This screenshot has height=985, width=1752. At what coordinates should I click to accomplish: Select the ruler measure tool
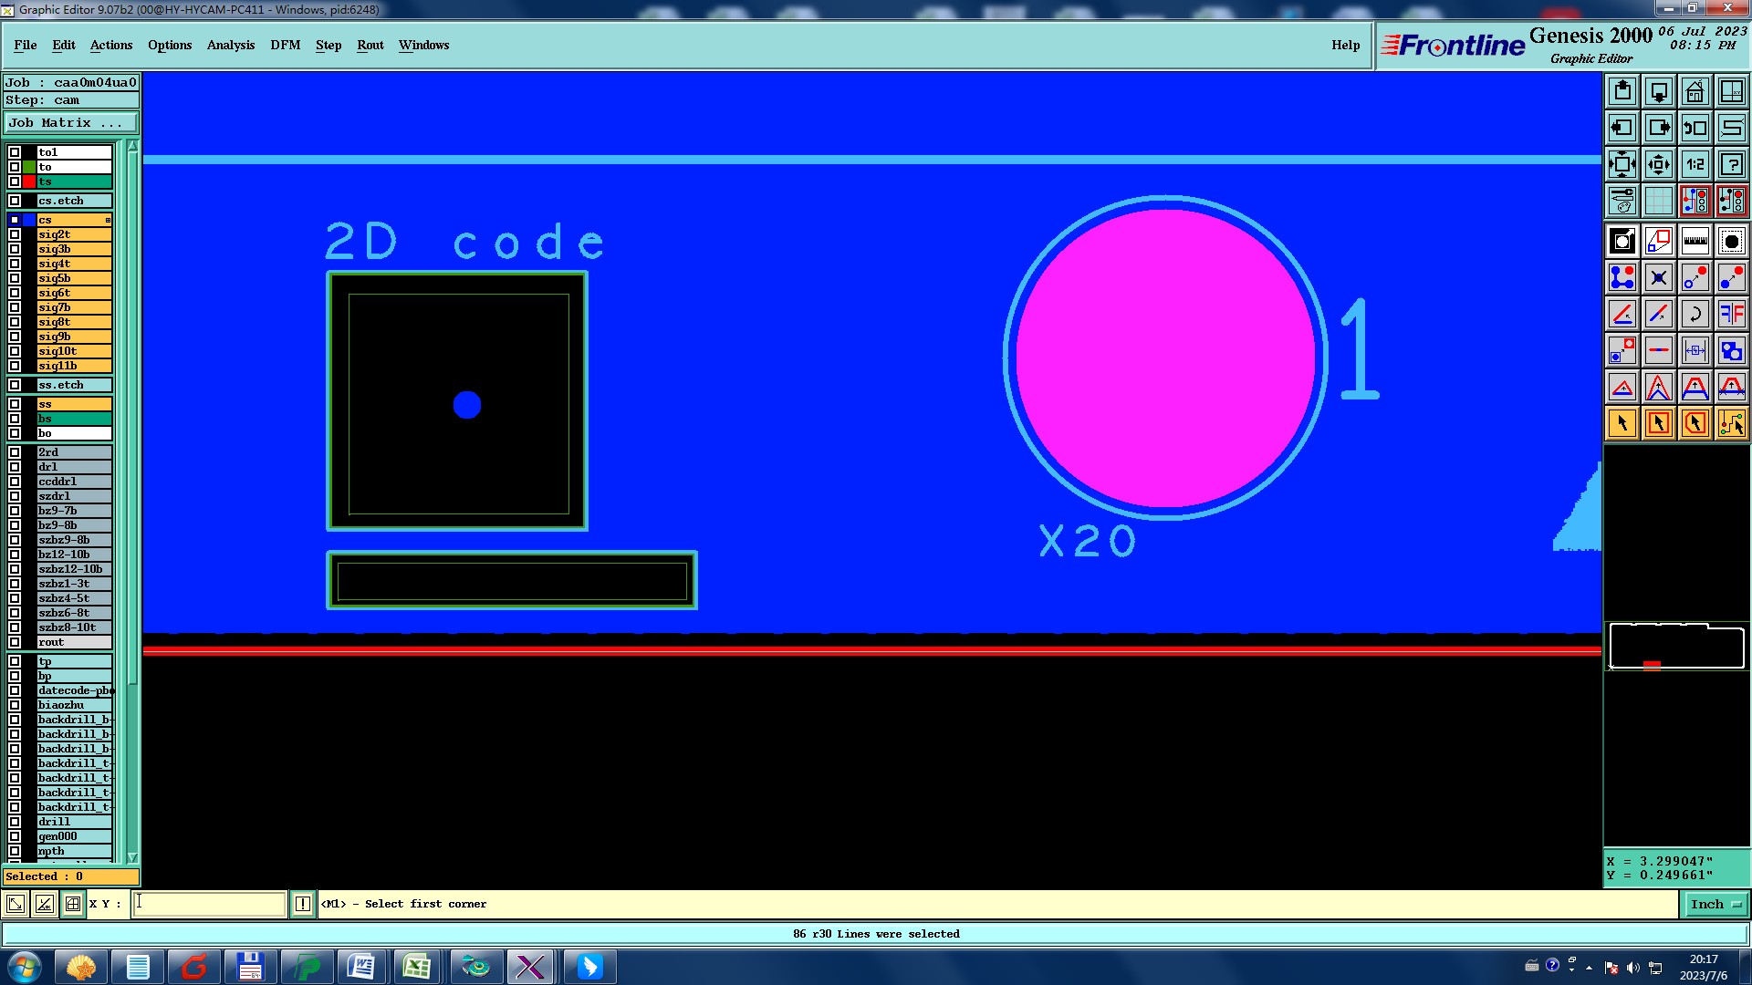[x=1695, y=241]
